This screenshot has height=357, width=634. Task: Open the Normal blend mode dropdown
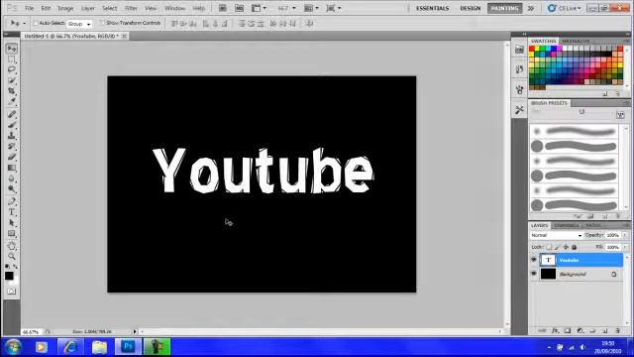click(556, 235)
